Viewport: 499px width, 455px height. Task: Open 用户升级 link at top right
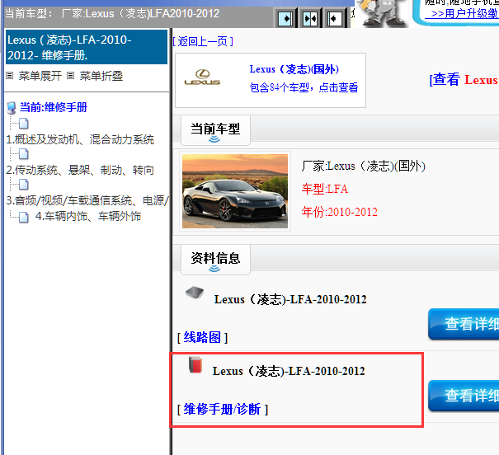pyautogui.click(x=462, y=14)
